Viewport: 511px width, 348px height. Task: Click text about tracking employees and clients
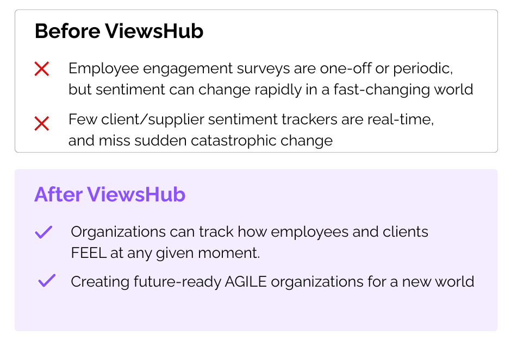coord(250,232)
